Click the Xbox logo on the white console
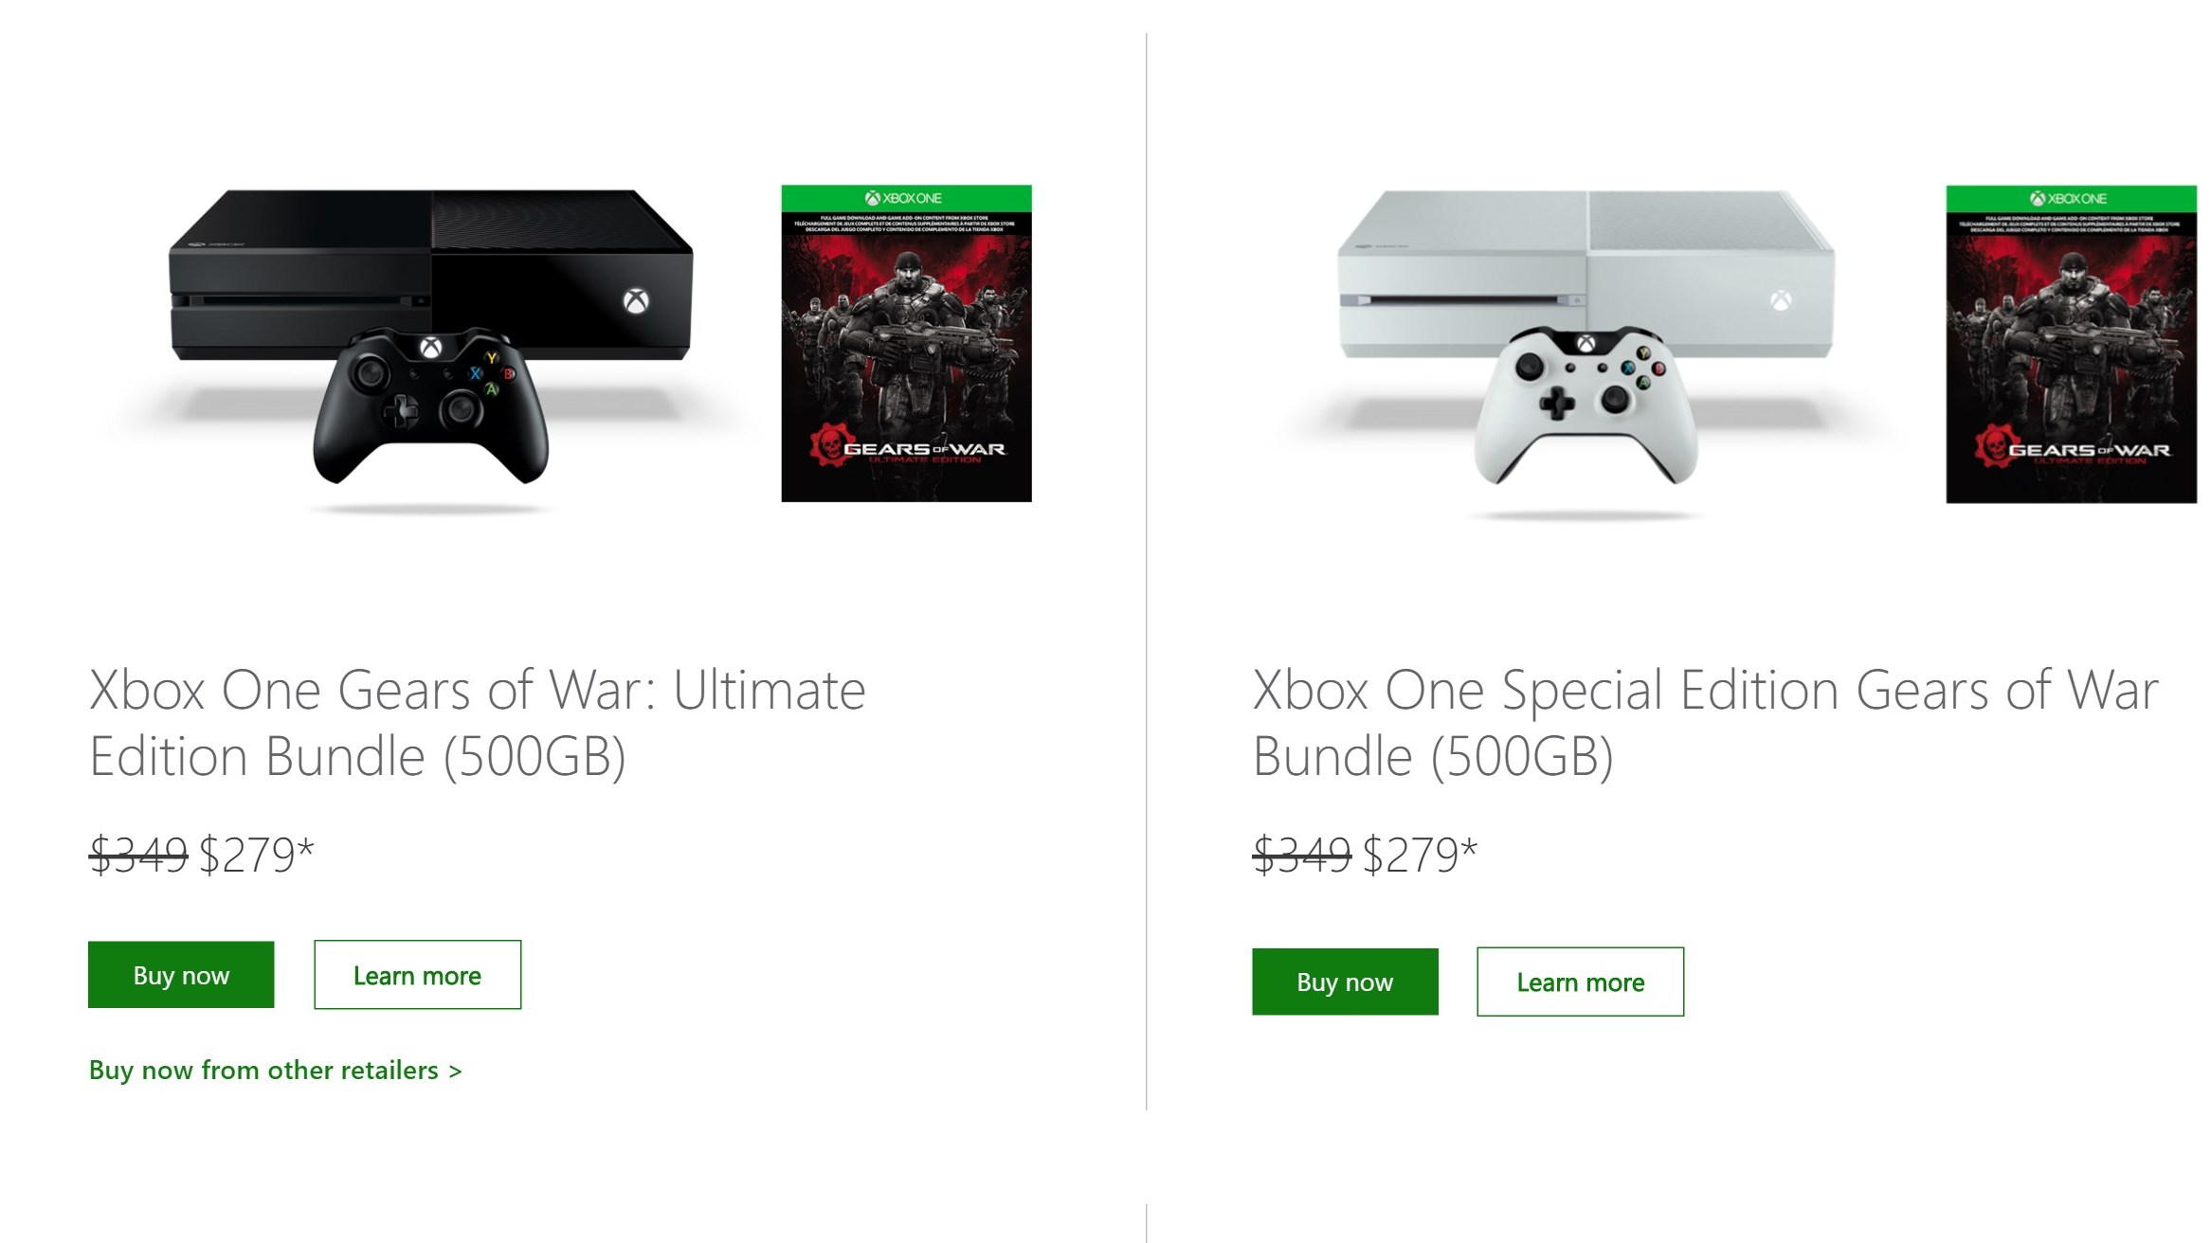The image size is (2211, 1243). [x=1782, y=301]
